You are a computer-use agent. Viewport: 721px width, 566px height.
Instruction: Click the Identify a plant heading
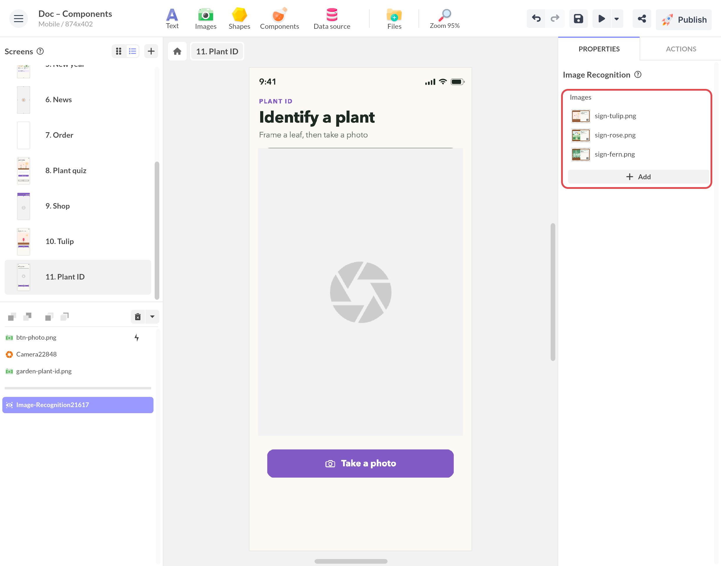pyautogui.click(x=317, y=117)
